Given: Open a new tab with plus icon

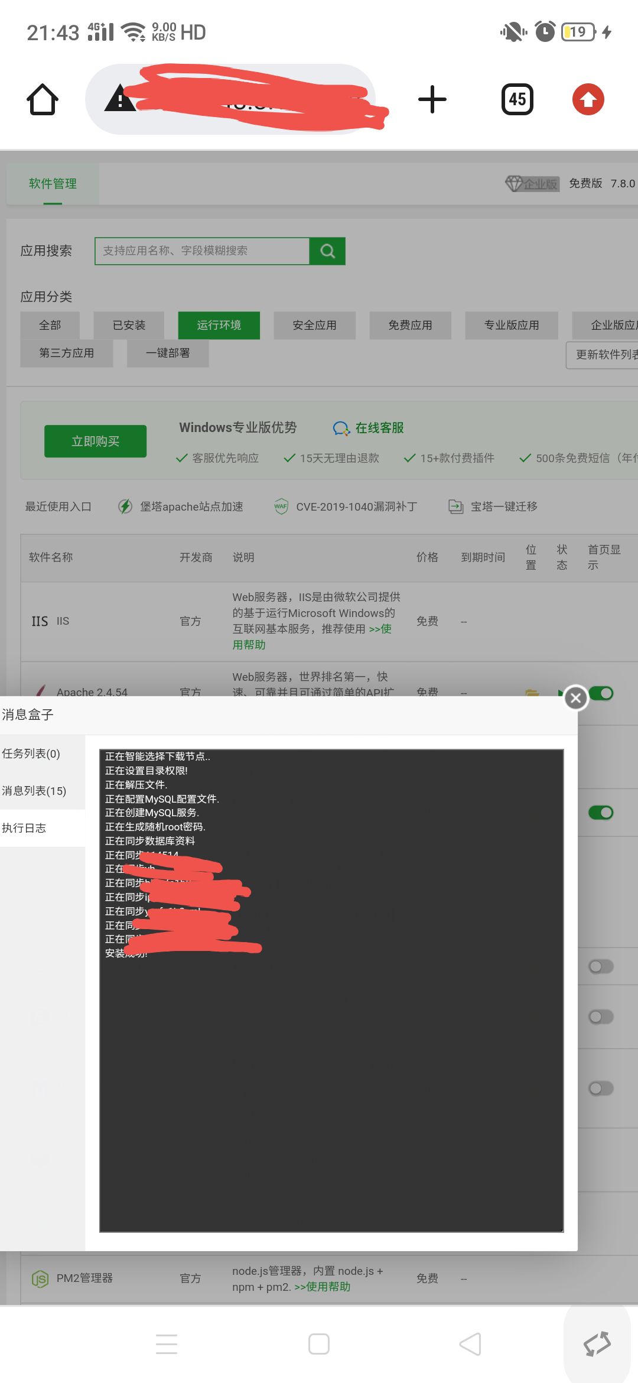Looking at the screenshot, I should click(432, 99).
